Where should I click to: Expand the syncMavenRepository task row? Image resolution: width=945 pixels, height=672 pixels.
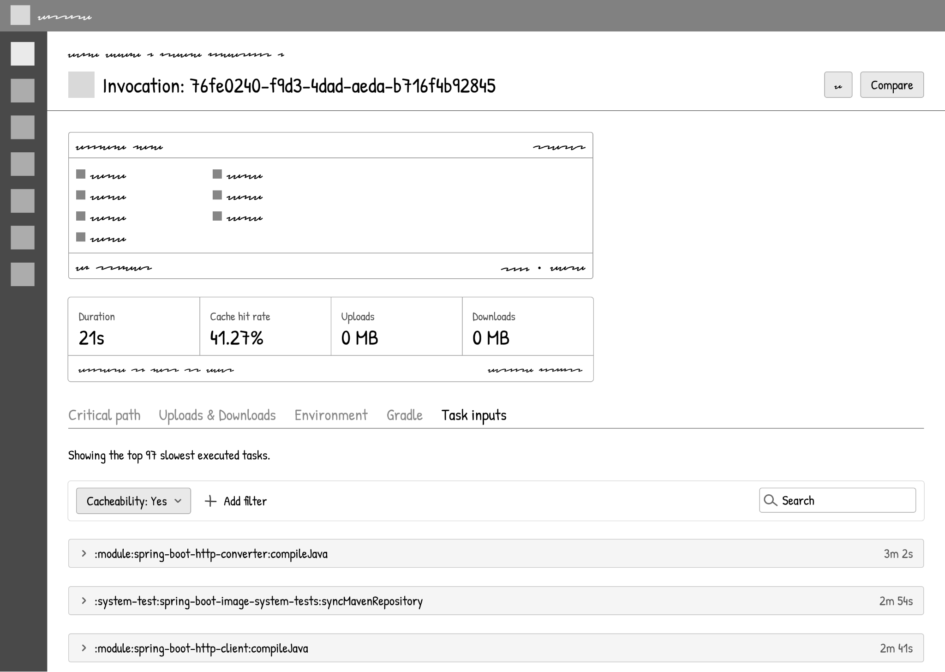pyautogui.click(x=496, y=601)
